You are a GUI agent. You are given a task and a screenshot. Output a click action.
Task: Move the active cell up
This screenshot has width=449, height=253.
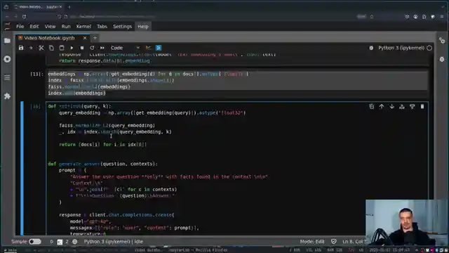coord(382,107)
